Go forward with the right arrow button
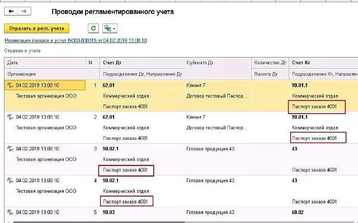The height and width of the screenshot is (223, 358). [x=24, y=11]
